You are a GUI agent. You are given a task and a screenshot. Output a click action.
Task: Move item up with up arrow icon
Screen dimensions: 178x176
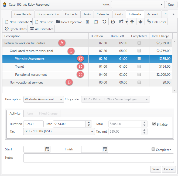point(132,22)
